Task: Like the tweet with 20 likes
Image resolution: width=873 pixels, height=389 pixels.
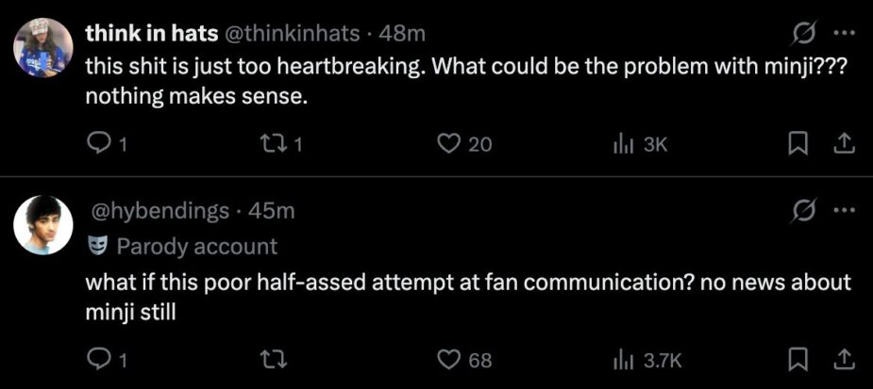Action: [447, 144]
